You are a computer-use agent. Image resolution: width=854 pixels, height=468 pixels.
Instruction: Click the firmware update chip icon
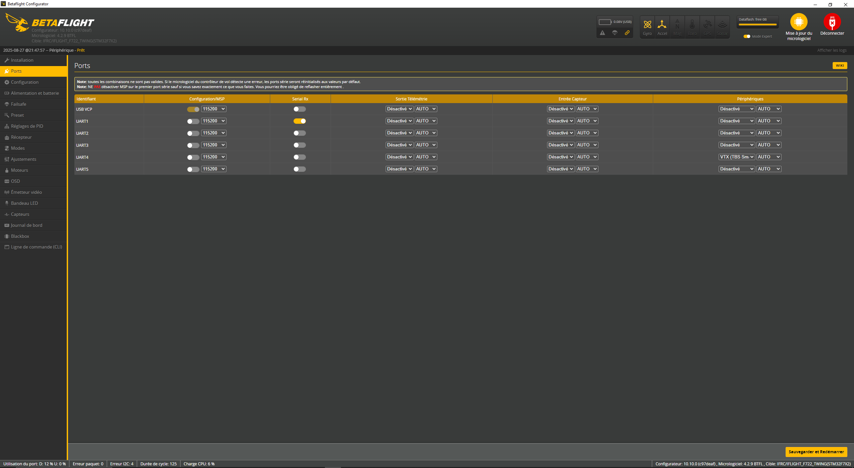(x=799, y=22)
